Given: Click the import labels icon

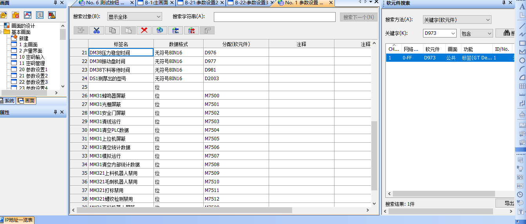Looking at the screenshot, I should [x=176, y=30].
